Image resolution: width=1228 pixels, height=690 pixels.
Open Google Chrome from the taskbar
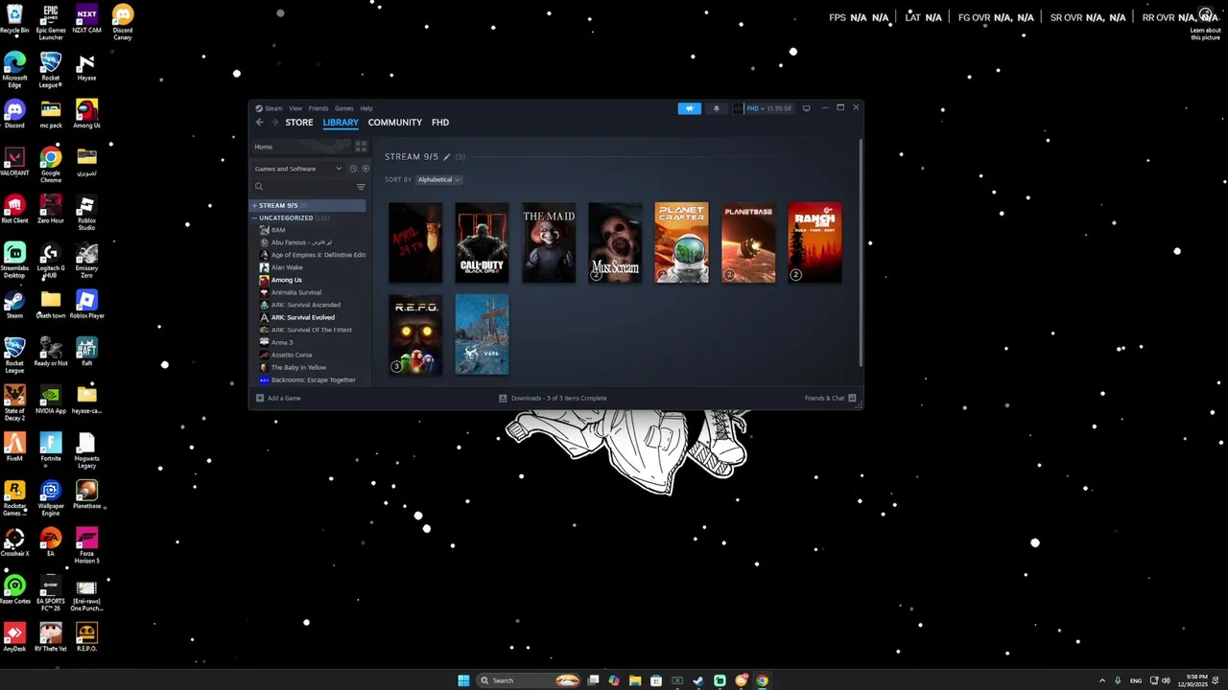point(762,680)
